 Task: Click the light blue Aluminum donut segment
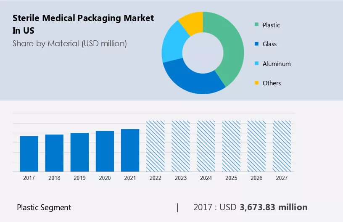(x=173, y=44)
